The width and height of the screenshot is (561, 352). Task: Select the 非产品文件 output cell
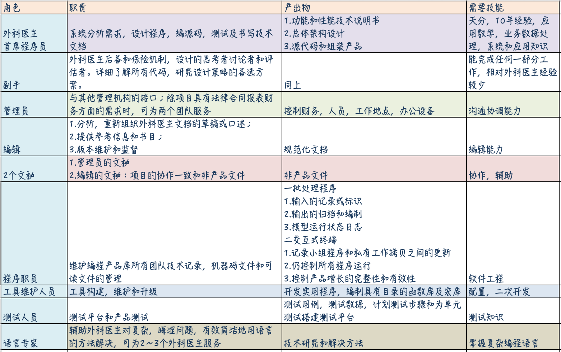pyautogui.click(x=374, y=169)
